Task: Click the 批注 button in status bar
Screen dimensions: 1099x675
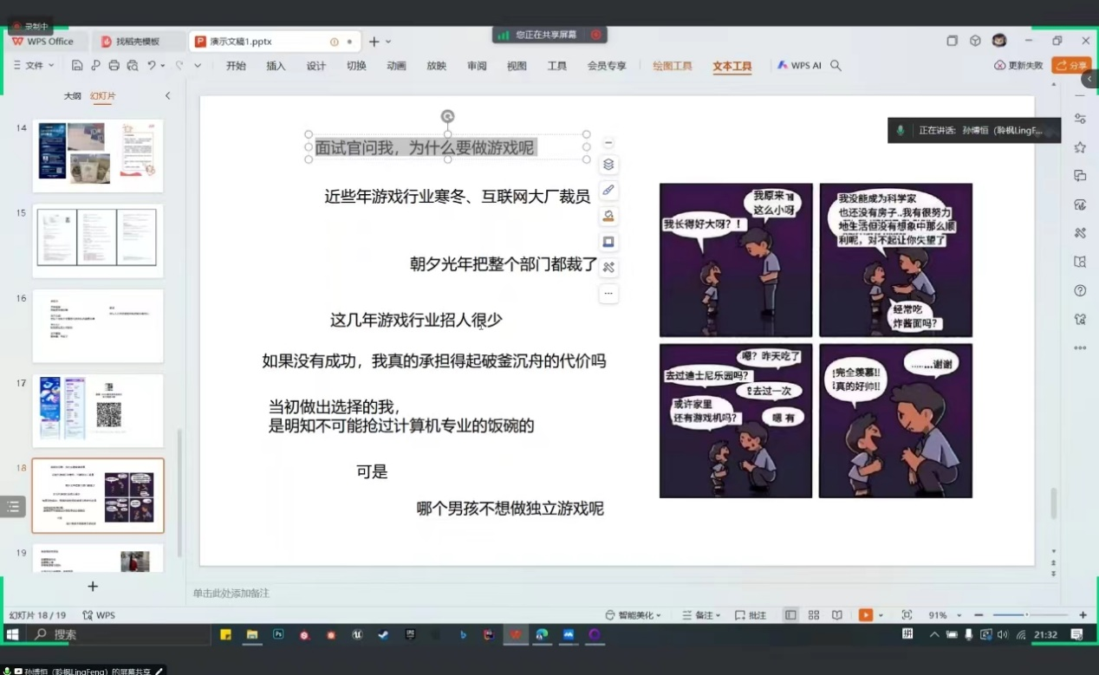Action: (x=751, y=615)
